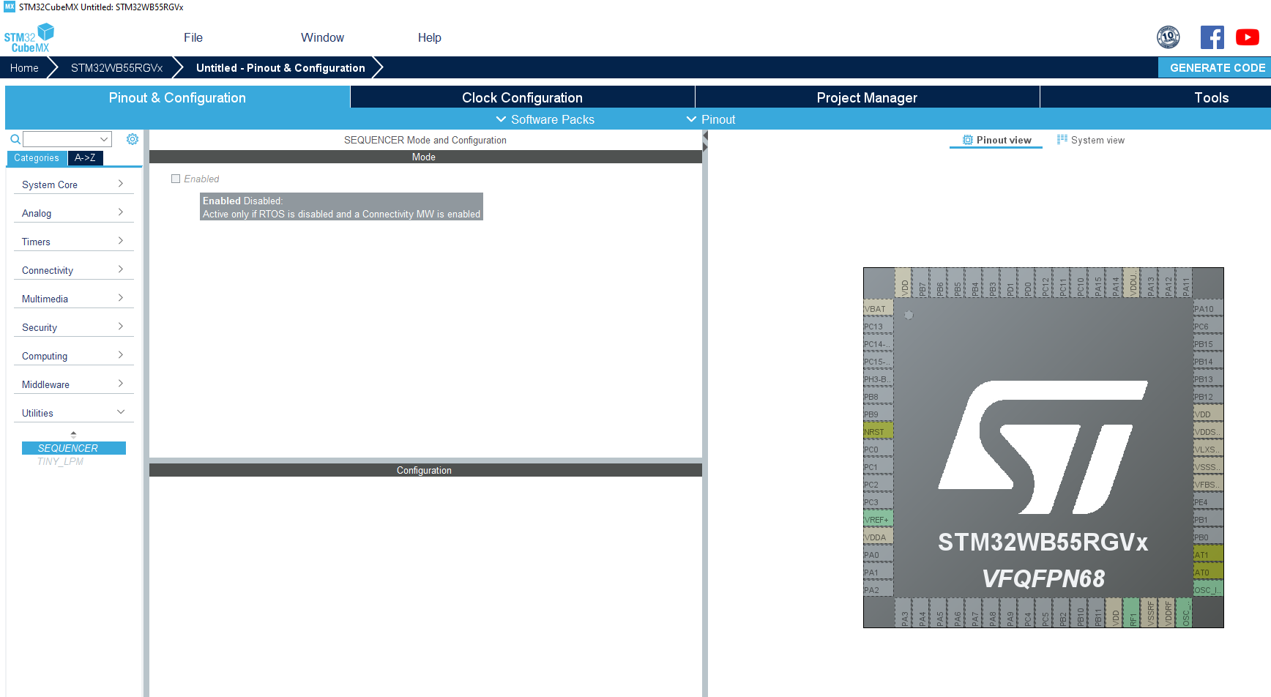Expand the Multimedia category
This screenshot has width=1271, height=697.
point(73,299)
